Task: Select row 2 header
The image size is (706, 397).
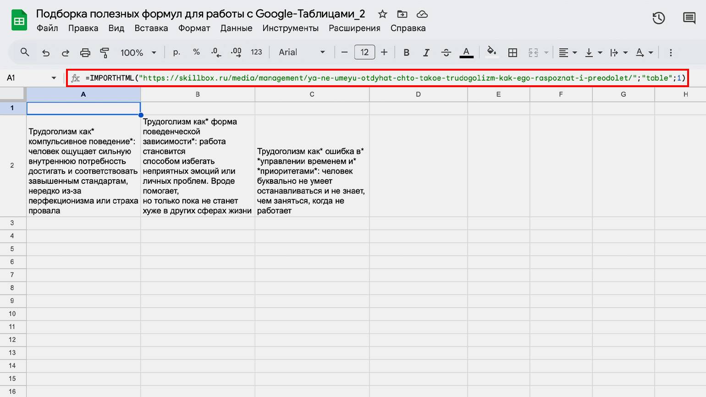Action: [x=12, y=165]
